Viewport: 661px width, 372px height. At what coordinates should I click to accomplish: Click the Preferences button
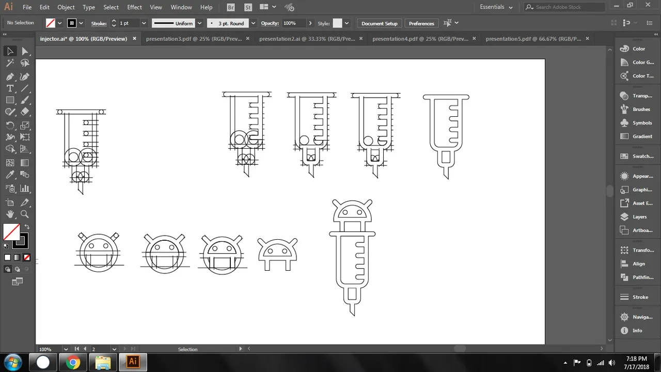[421, 23]
